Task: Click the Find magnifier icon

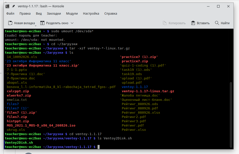Action: 217,23
